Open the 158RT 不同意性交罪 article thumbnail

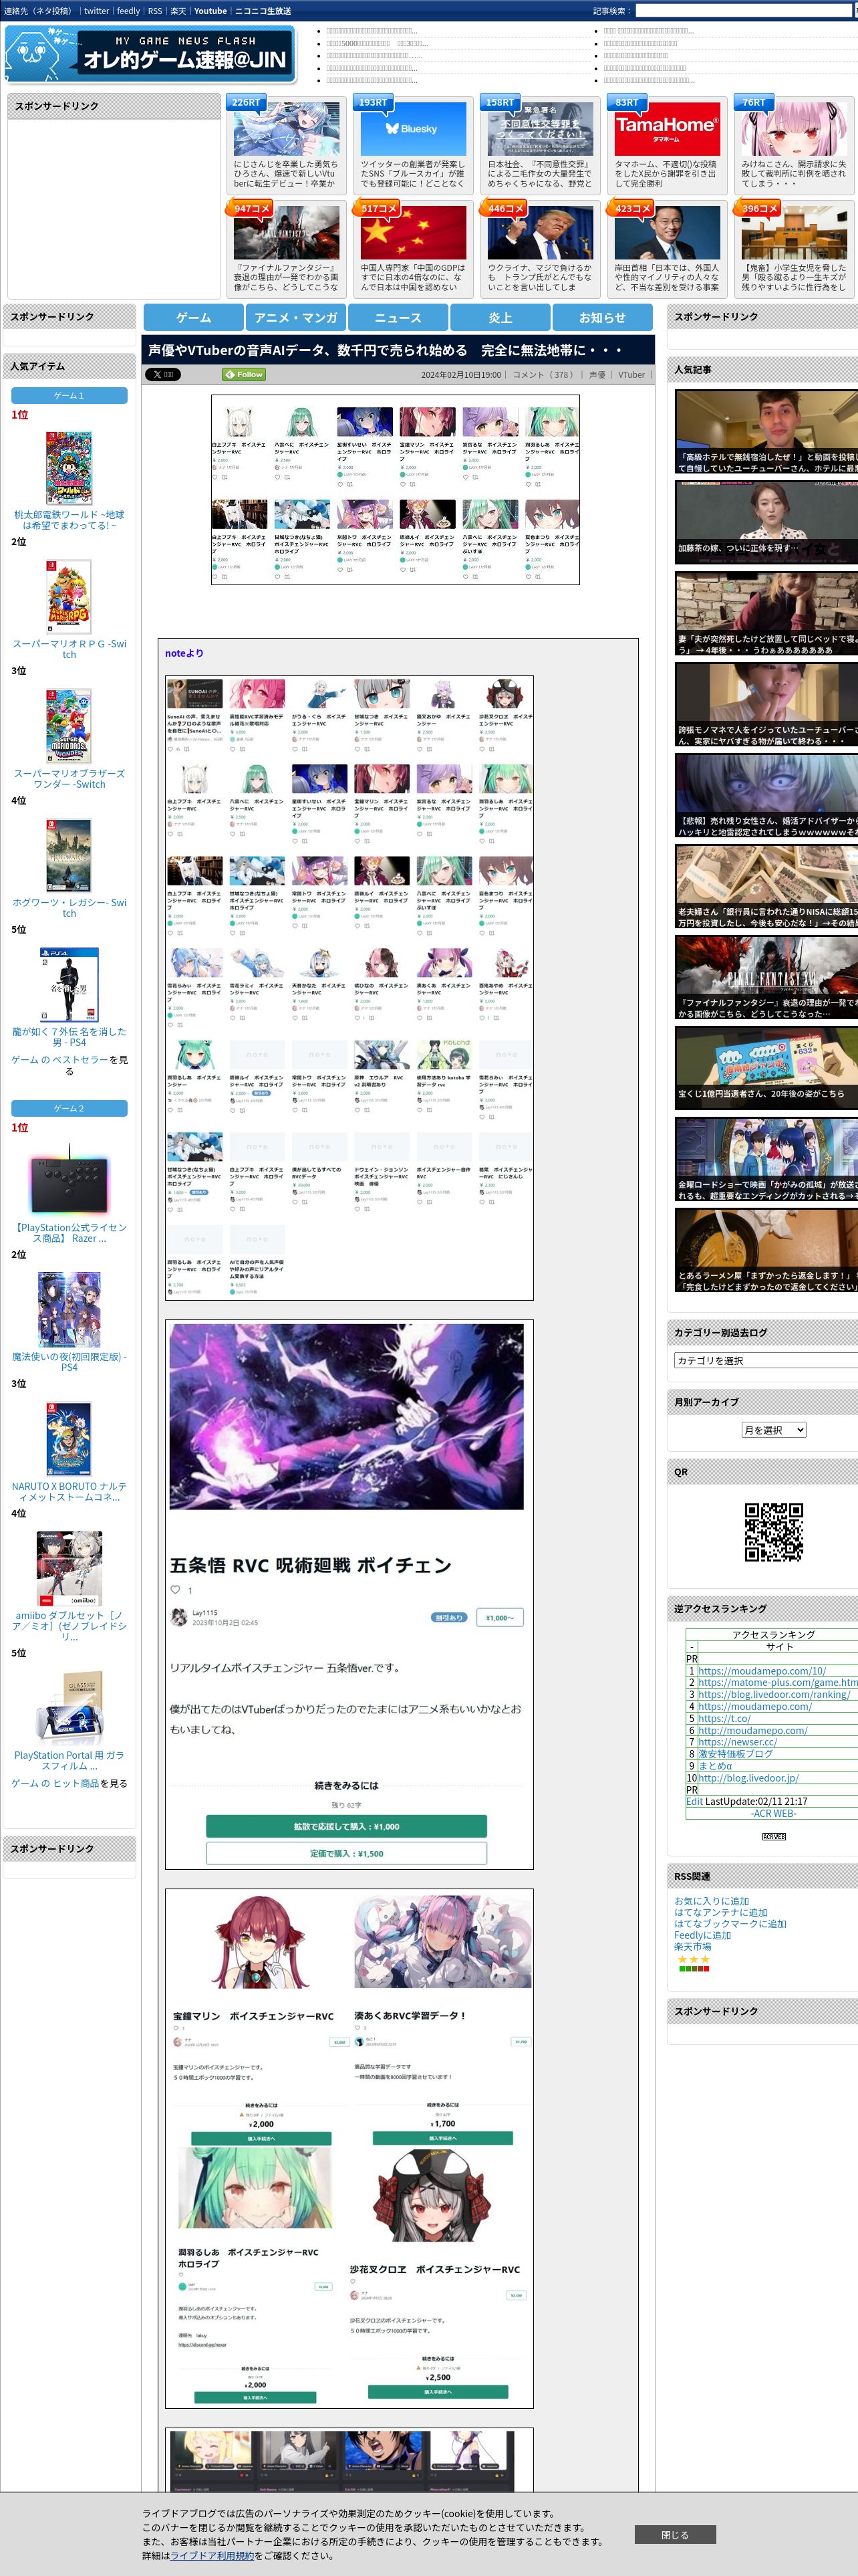click(539, 129)
